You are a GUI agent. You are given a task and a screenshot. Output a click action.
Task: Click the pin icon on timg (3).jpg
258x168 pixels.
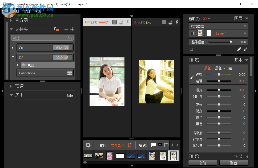coord(176,22)
